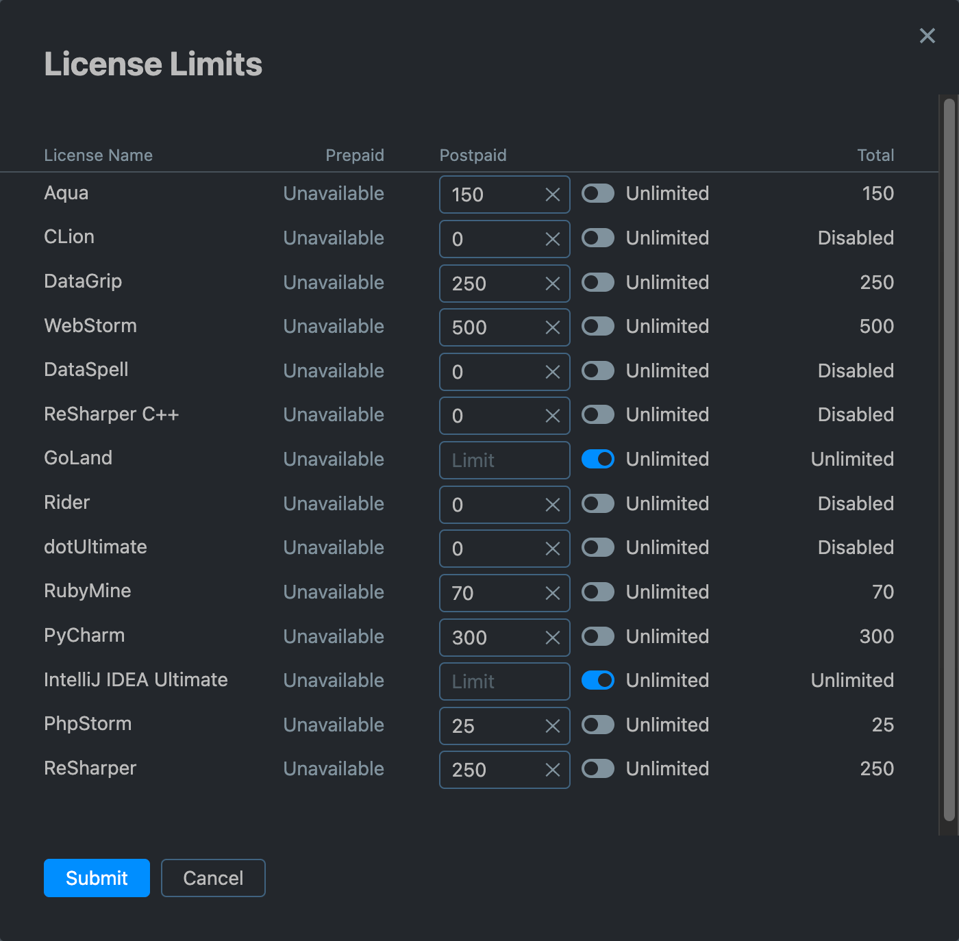Turn on Unlimited for dotUltimate
This screenshot has height=941, width=959.
point(597,548)
